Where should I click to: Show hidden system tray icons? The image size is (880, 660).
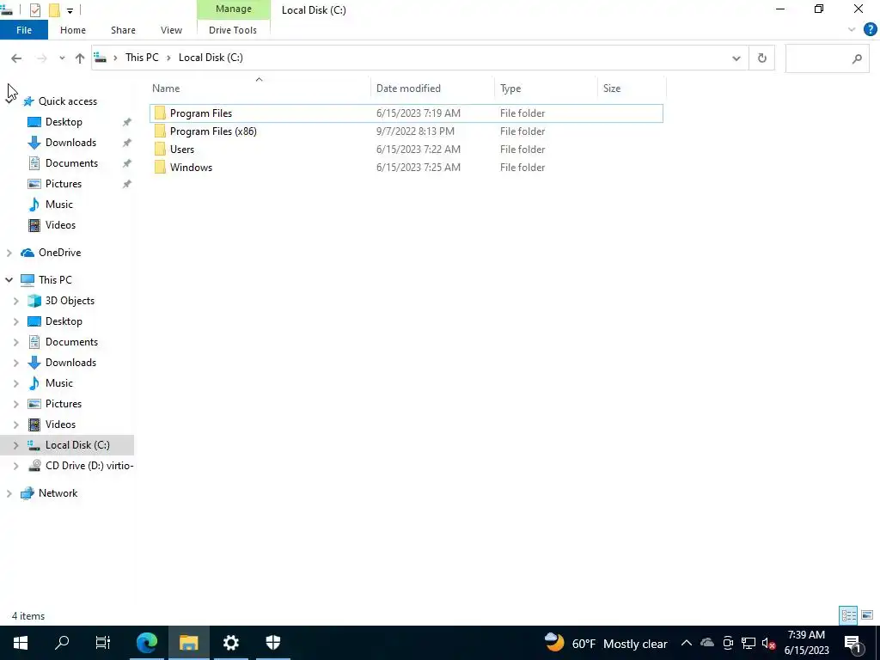(x=687, y=643)
